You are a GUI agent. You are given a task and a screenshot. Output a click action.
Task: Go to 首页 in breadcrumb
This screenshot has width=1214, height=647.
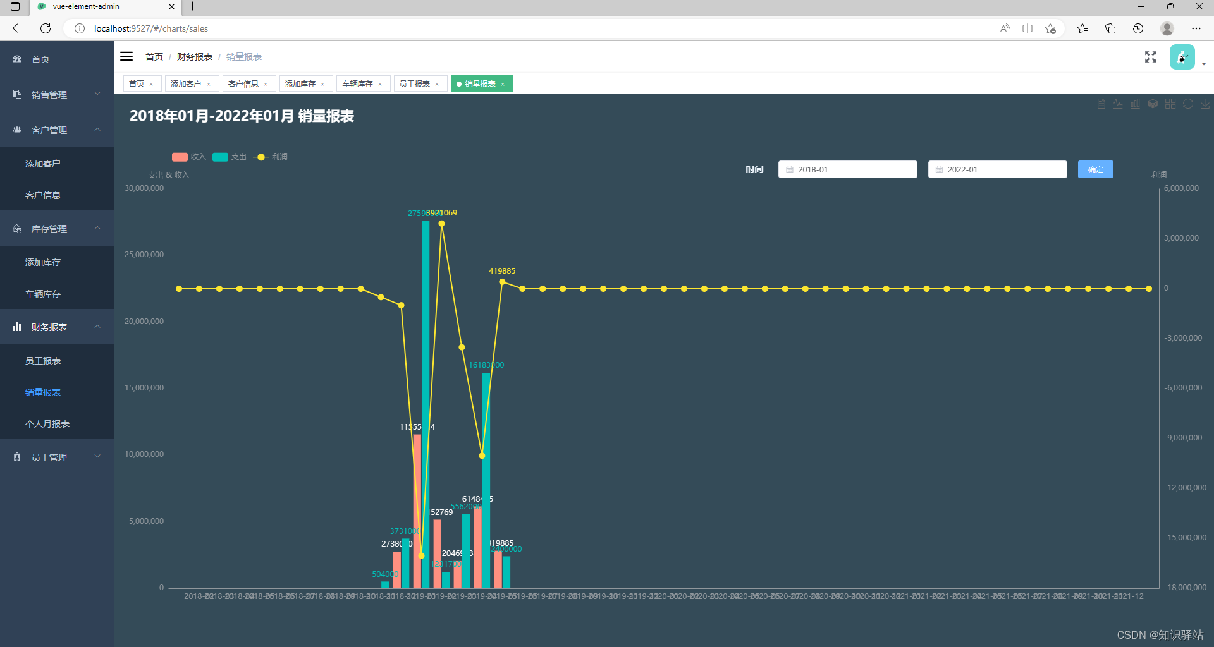point(154,57)
